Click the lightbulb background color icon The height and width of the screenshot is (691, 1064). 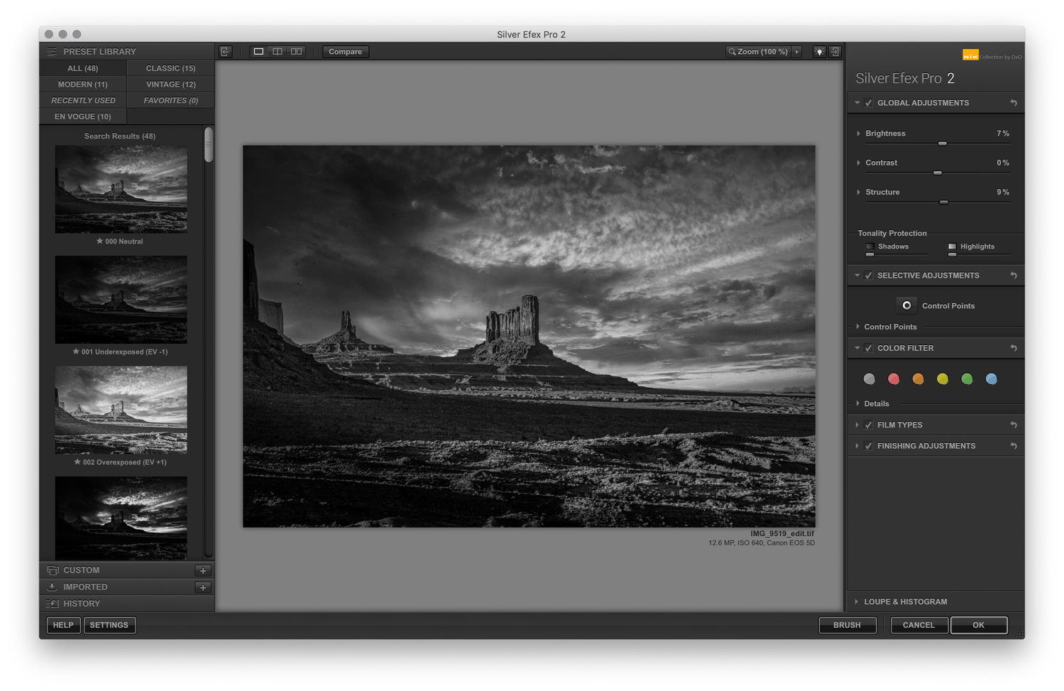[819, 52]
